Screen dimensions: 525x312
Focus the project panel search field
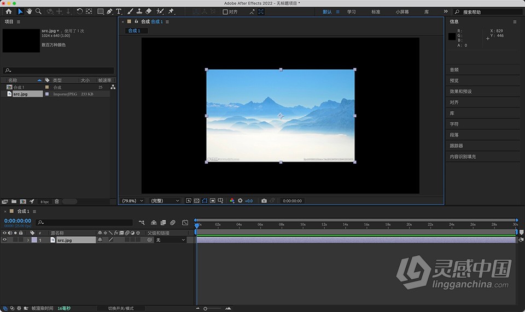point(59,70)
